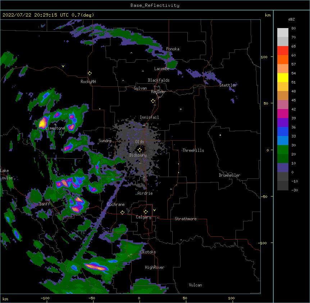Click the yellow radar site marker above Didsbury
The height and width of the screenshot is (303, 310).
140,150
